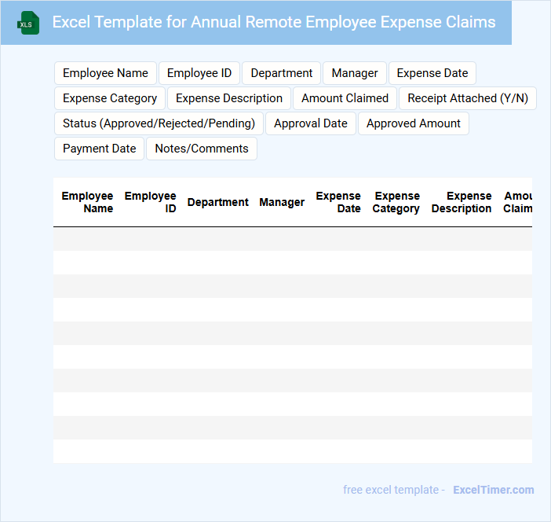Pick the Expense Category tag
551x522 pixels.
tap(110, 98)
